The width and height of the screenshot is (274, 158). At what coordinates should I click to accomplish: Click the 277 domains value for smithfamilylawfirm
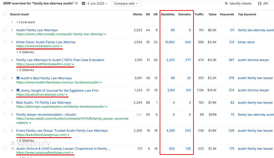coord(188,60)
